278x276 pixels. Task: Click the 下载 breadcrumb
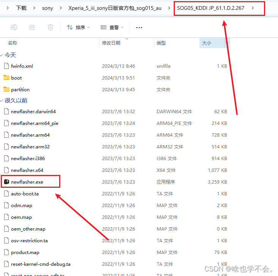(21, 8)
